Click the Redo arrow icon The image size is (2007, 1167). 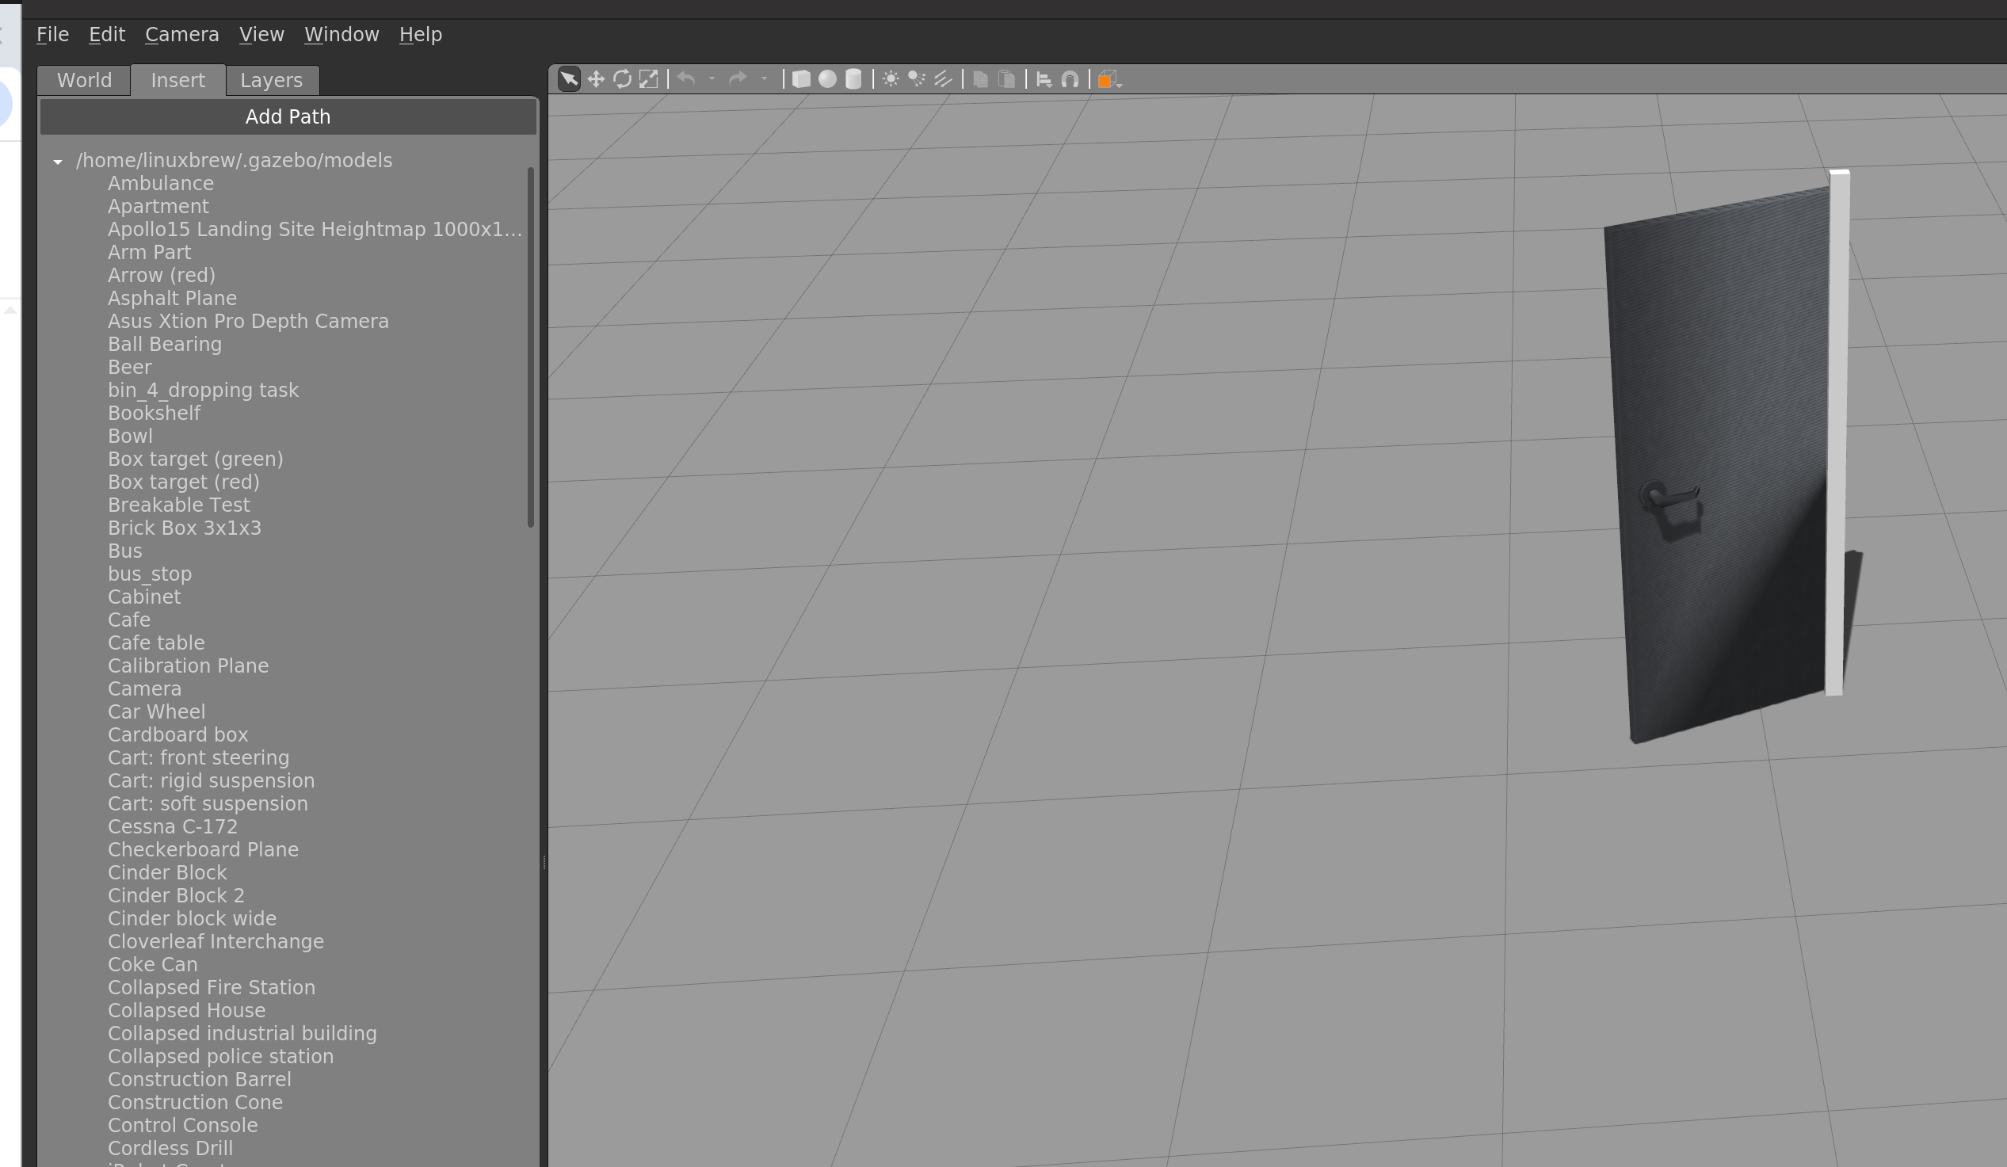point(738,79)
